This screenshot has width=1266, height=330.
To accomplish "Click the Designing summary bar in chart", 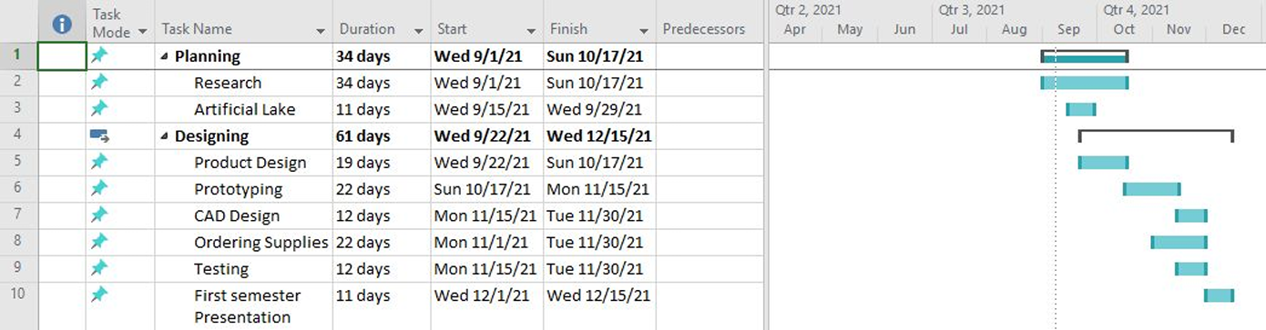I will coord(1156,135).
